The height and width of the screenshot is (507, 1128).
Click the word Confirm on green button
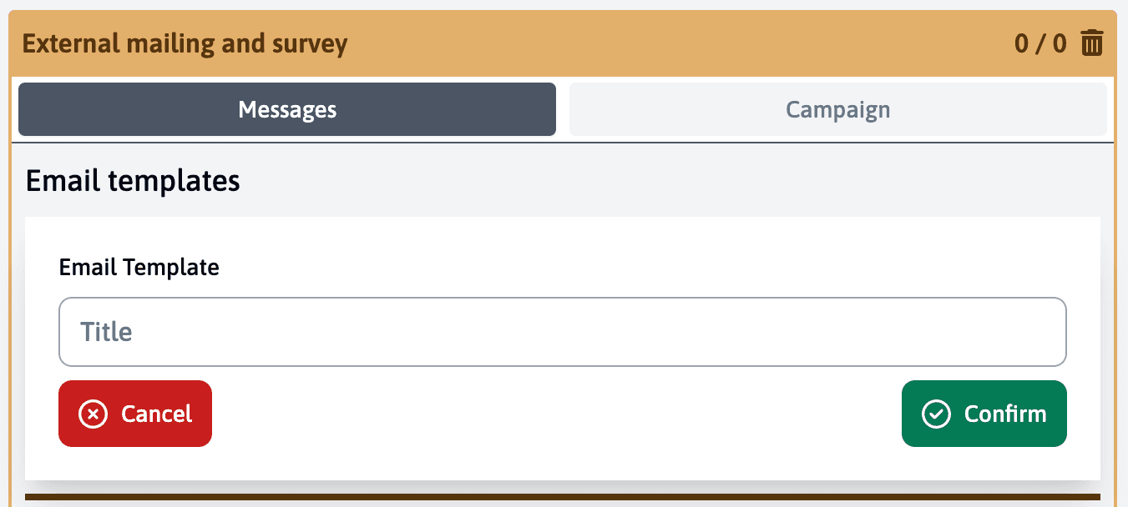(x=1004, y=414)
